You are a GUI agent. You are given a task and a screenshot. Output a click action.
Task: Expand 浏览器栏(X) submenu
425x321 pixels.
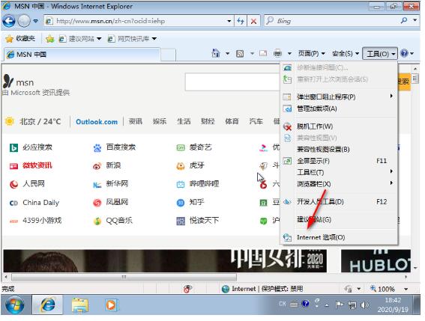[339, 184]
